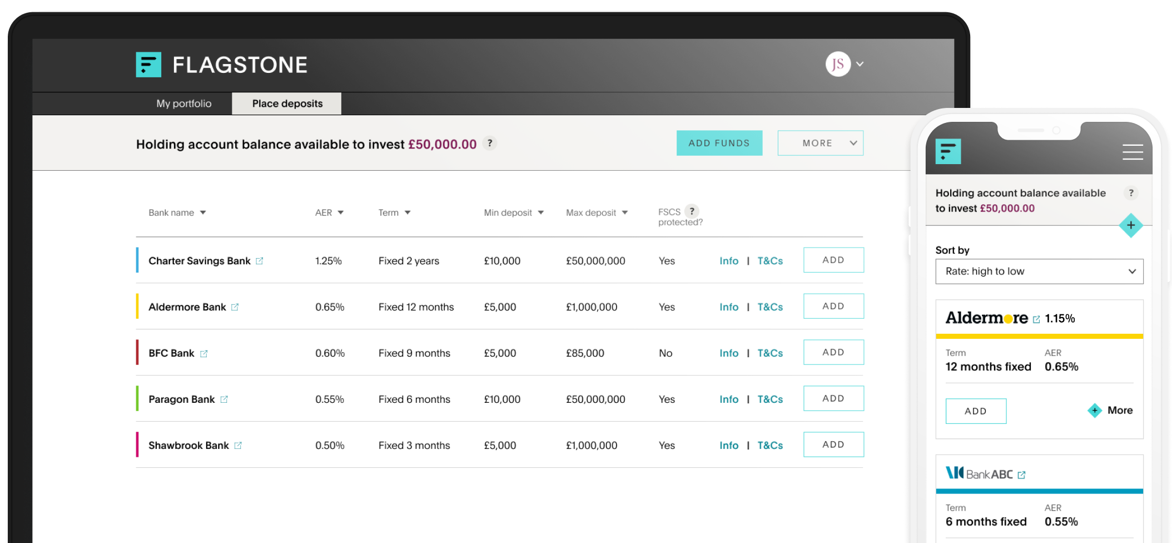The image size is (1172, 543).
Task: Open Shawbrook Bank external link icon
Action: point(238,446)
